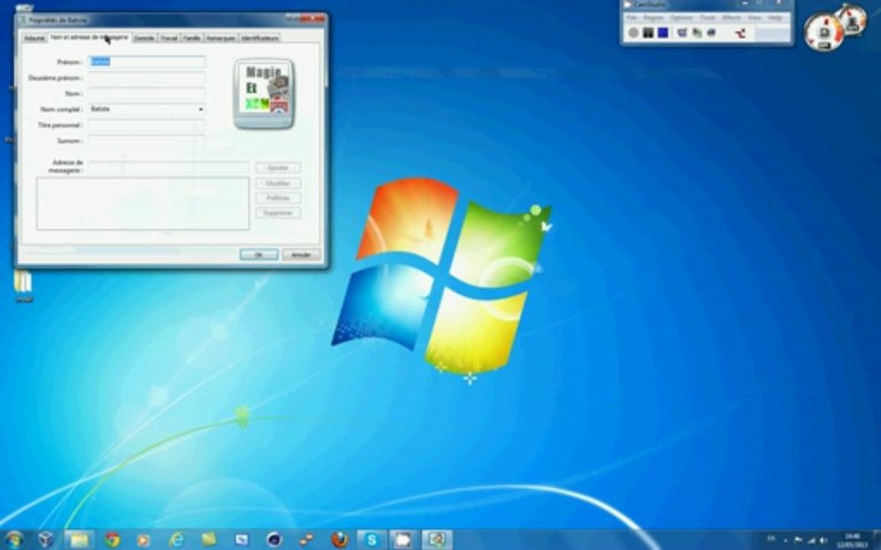Click the CamStudio taskbar button
The width and height of the screenshot is (881, 550).
[404, 540]
